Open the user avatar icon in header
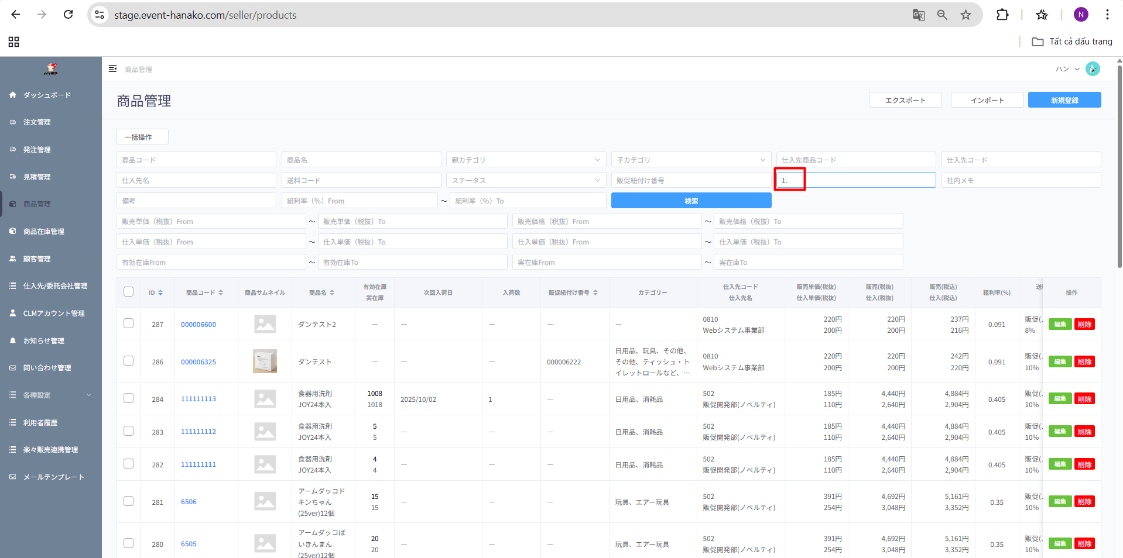The image size is (1123, 558). click(1092, 69)
